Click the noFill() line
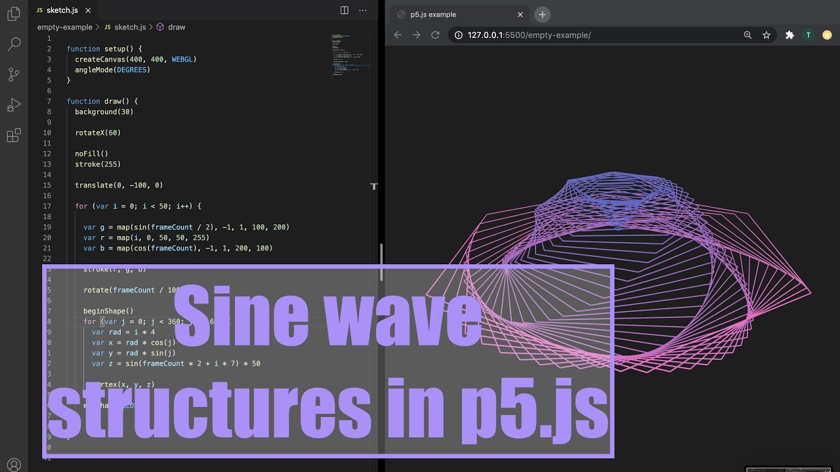840x472 pixels. tap(91, 153)
